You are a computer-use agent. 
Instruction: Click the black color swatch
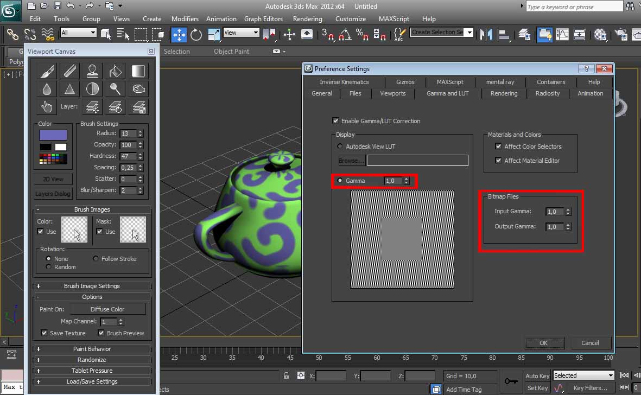46,147
